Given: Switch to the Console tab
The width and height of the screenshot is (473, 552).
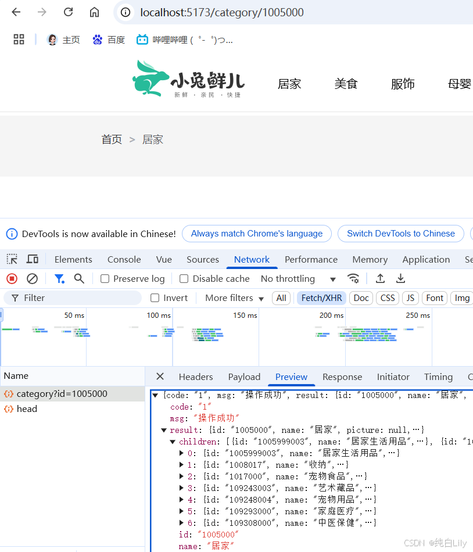Looking at the screenshot, I should pos(124,259).
